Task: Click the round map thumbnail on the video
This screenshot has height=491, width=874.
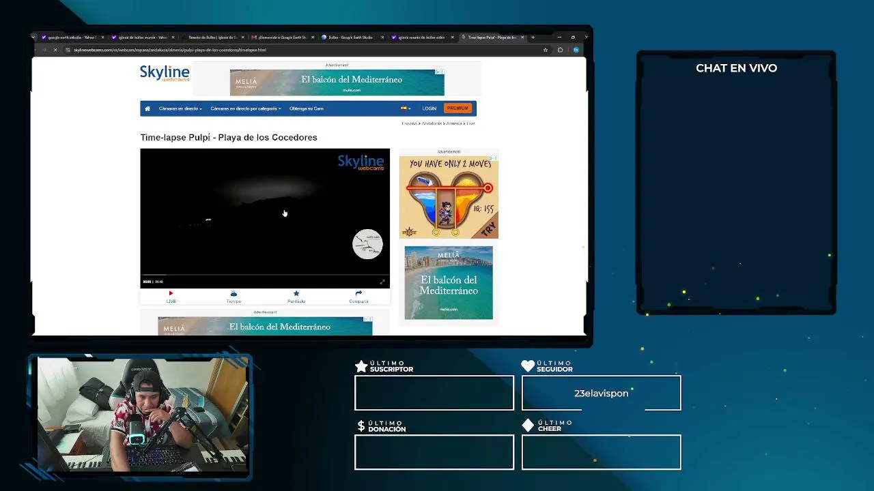Action: click(367, 244)
